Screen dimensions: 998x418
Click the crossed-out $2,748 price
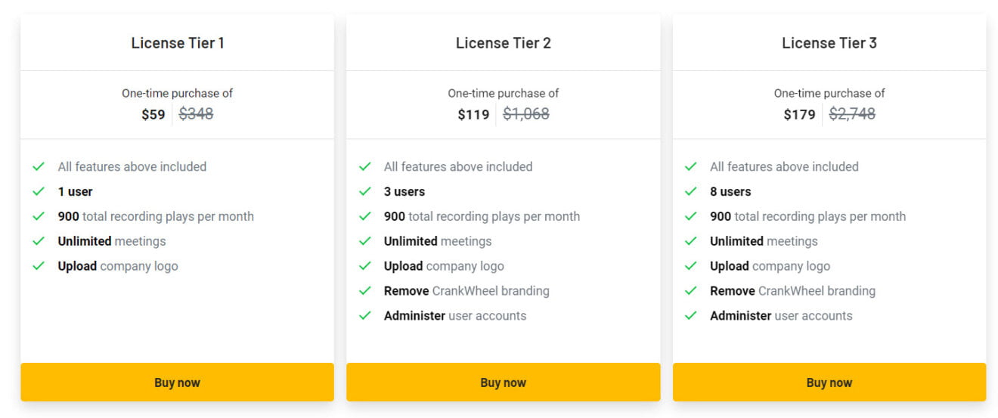[x=852, y=114]
